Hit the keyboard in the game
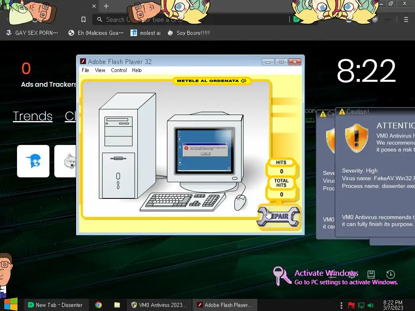 click(183, 202)
